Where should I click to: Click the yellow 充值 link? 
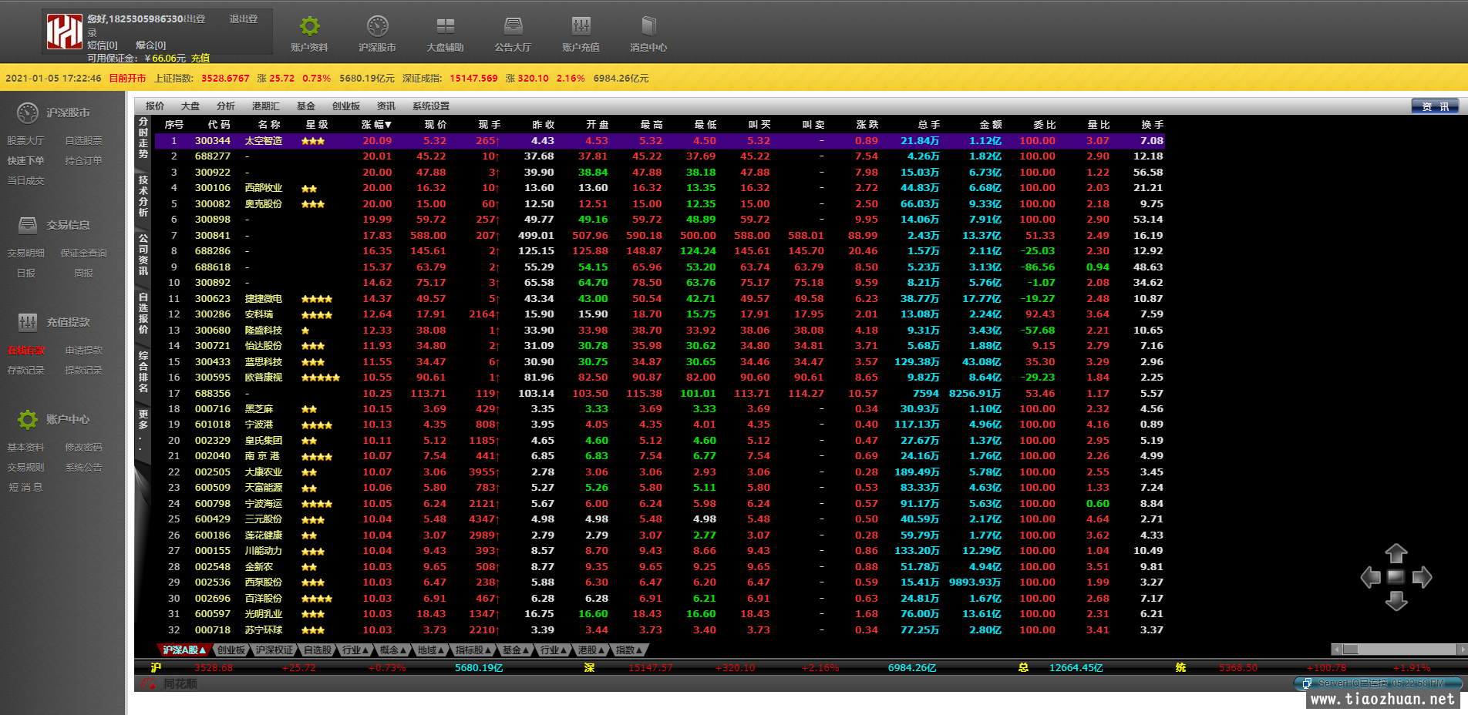coord(200,58)
